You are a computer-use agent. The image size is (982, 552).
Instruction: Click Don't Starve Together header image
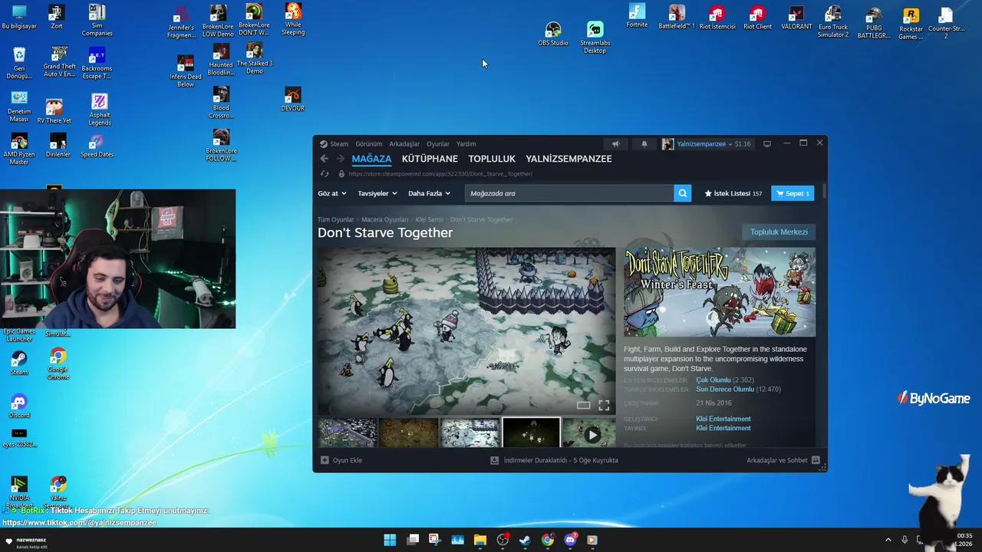[720, 292]
